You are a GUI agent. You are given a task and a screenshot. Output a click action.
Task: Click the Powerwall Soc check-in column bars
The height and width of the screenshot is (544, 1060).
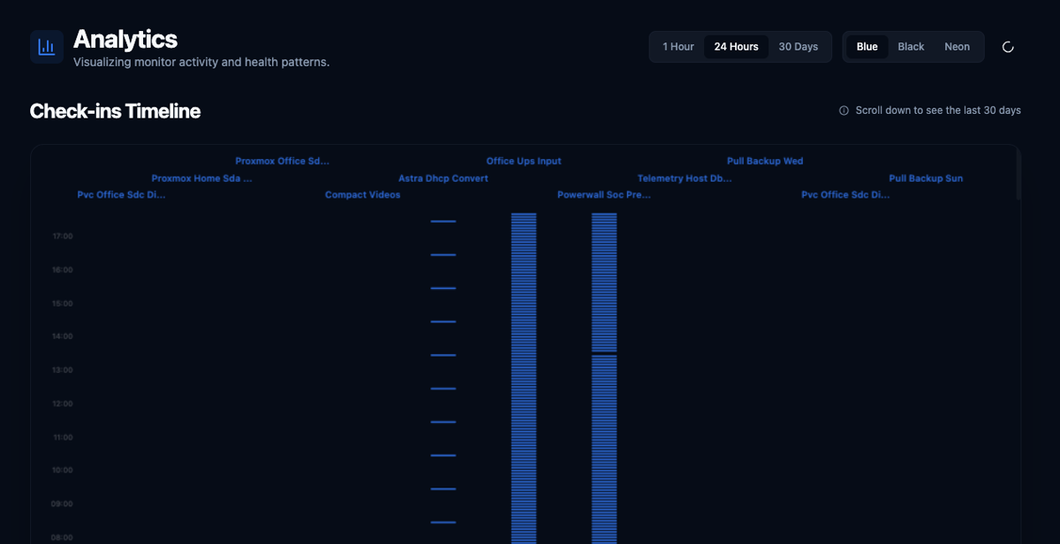pos(604,378)
